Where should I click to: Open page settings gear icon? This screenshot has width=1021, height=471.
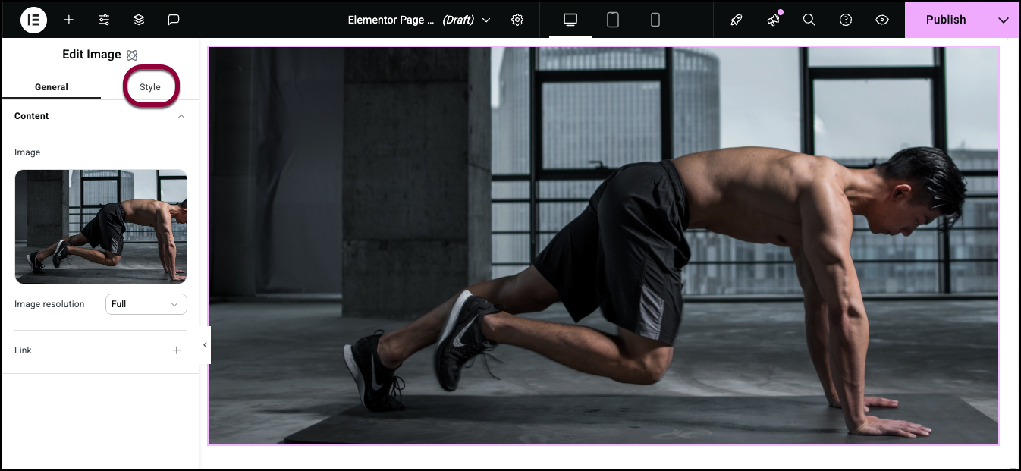(x=517, y=20)
